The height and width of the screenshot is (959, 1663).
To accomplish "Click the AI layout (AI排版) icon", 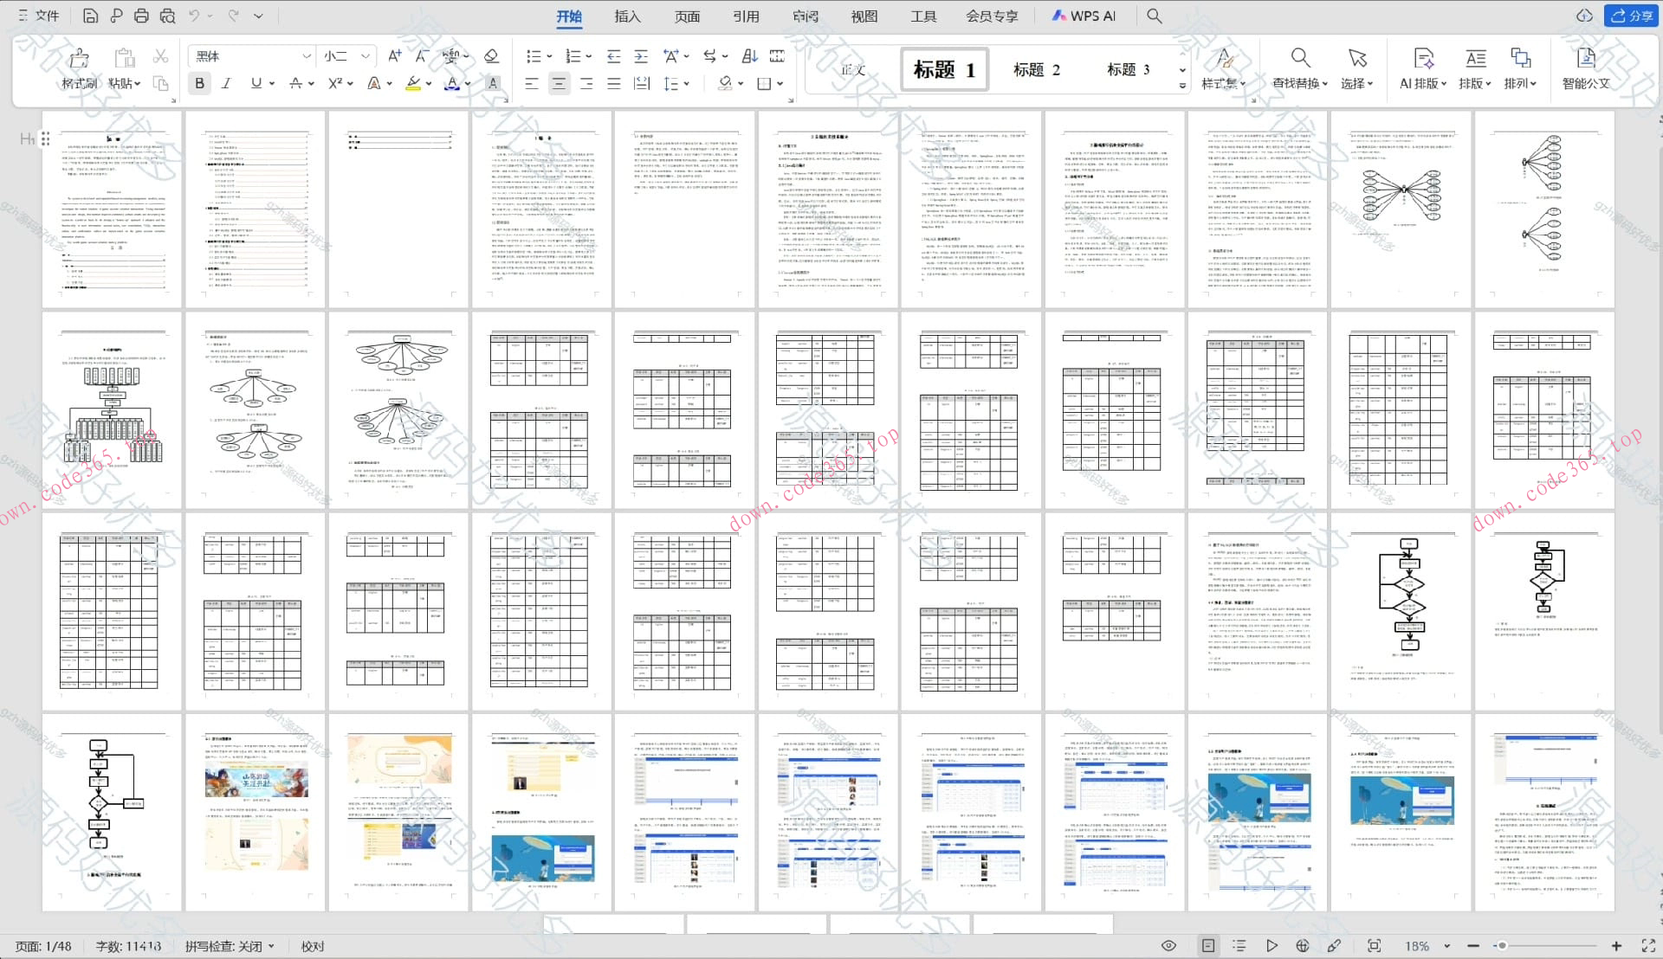I will coord(1423,59).
